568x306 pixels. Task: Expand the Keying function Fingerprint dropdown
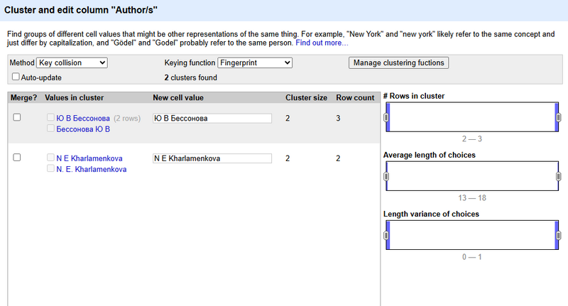[x=255, y=63]
